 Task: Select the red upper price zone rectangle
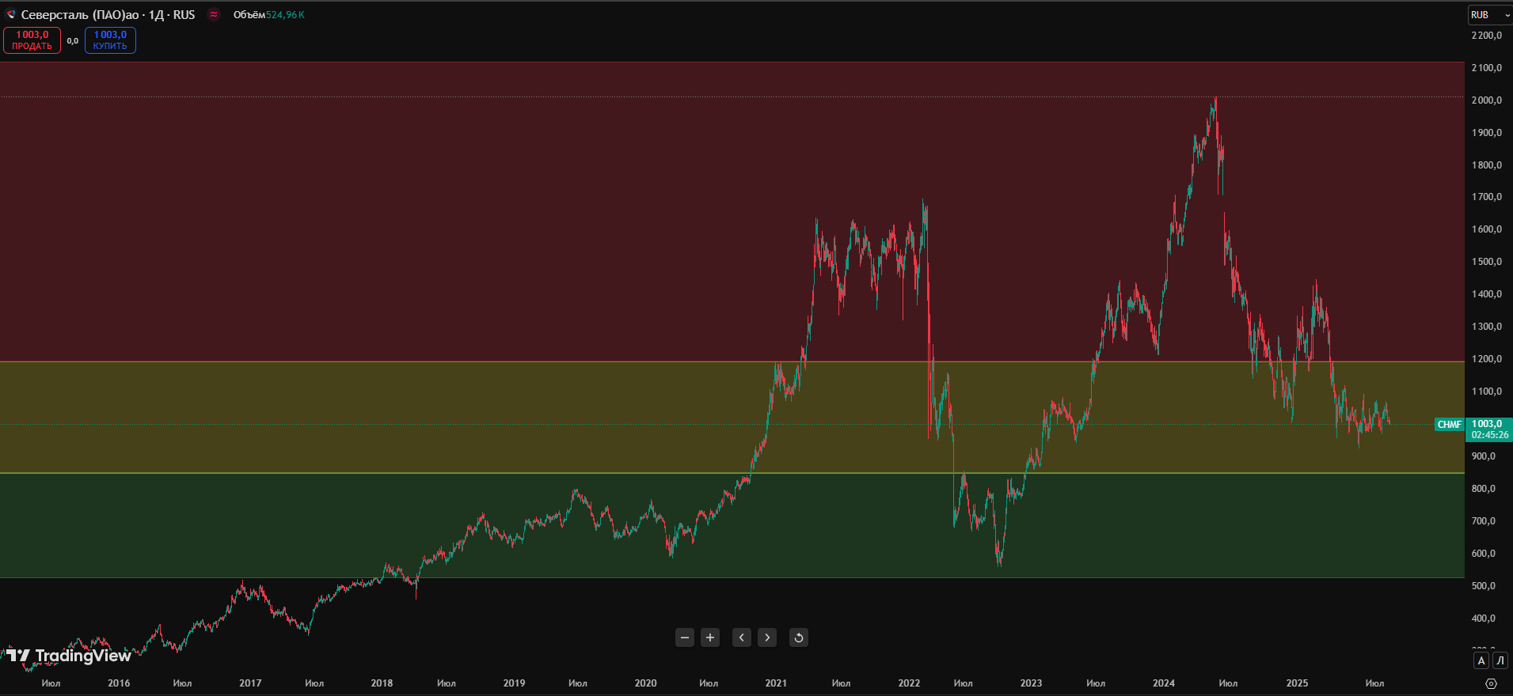pos(732,211)
